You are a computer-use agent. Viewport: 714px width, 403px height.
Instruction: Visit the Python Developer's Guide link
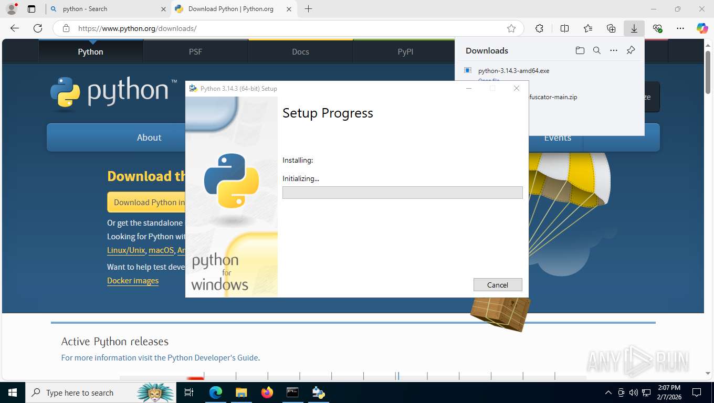(x=213, y=357)
